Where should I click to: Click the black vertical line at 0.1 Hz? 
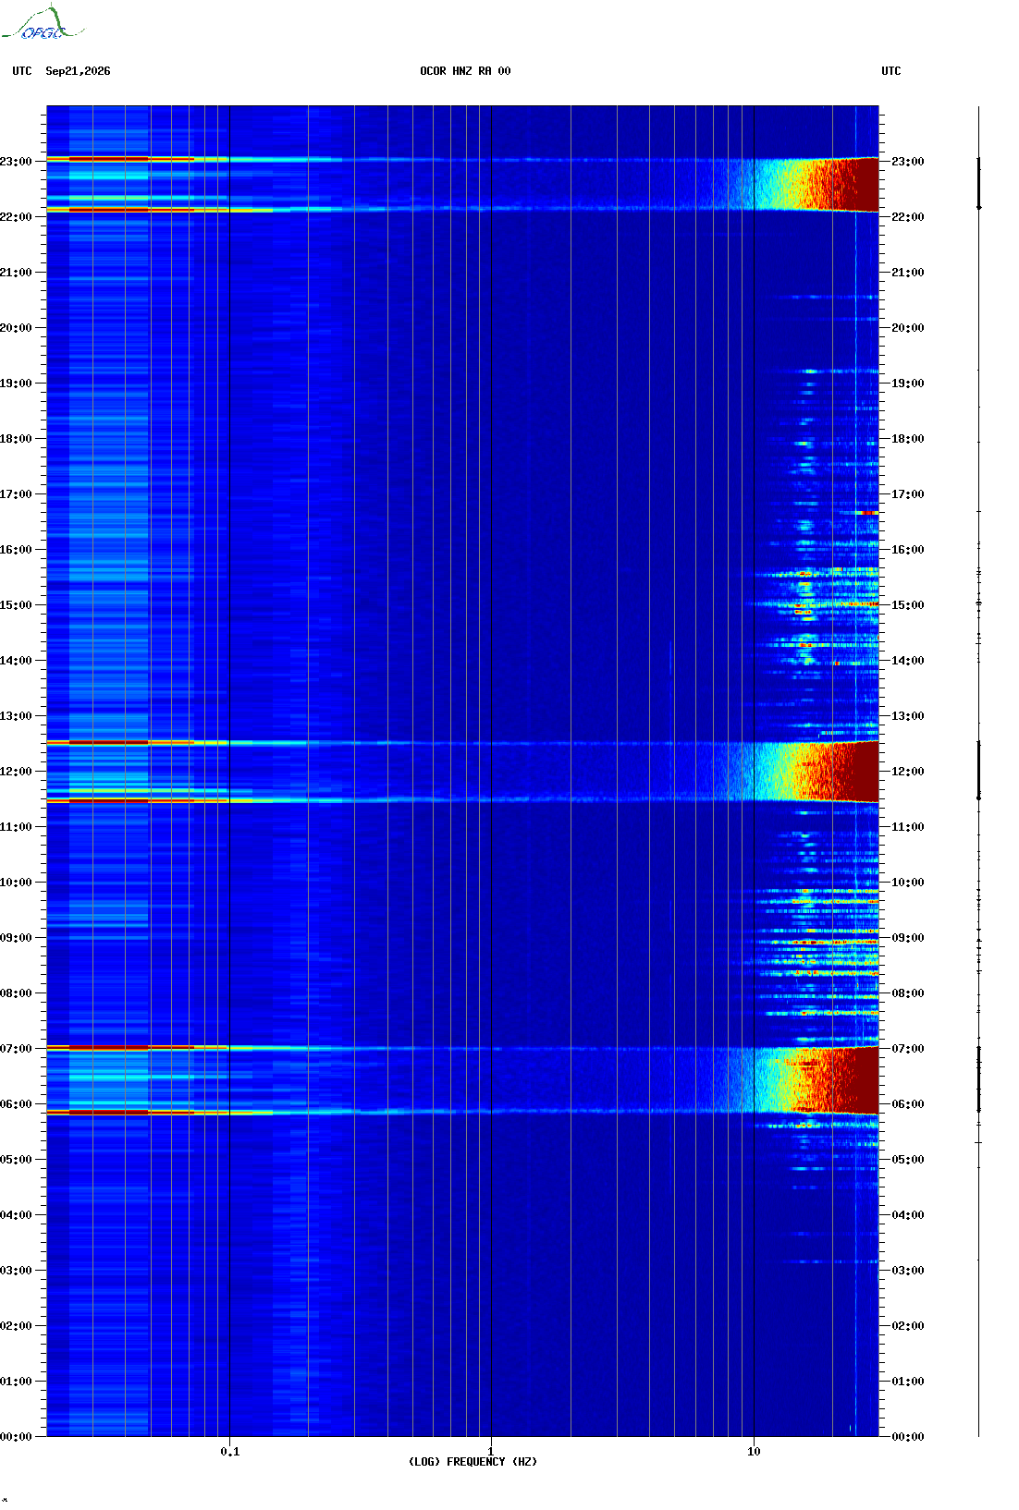[229, 771]
